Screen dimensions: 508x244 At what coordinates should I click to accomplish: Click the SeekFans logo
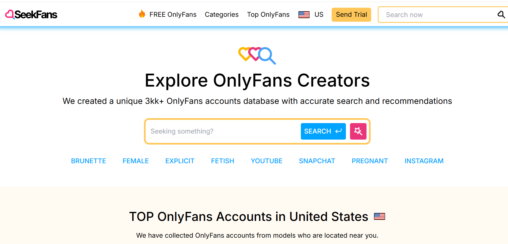click(x=31, y=15)
